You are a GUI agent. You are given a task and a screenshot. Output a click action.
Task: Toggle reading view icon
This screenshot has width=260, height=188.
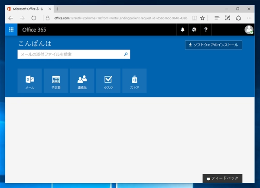pyautogui.click(x=195, y=18)
